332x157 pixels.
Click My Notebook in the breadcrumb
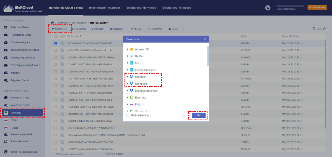click(x=79, y=23)
